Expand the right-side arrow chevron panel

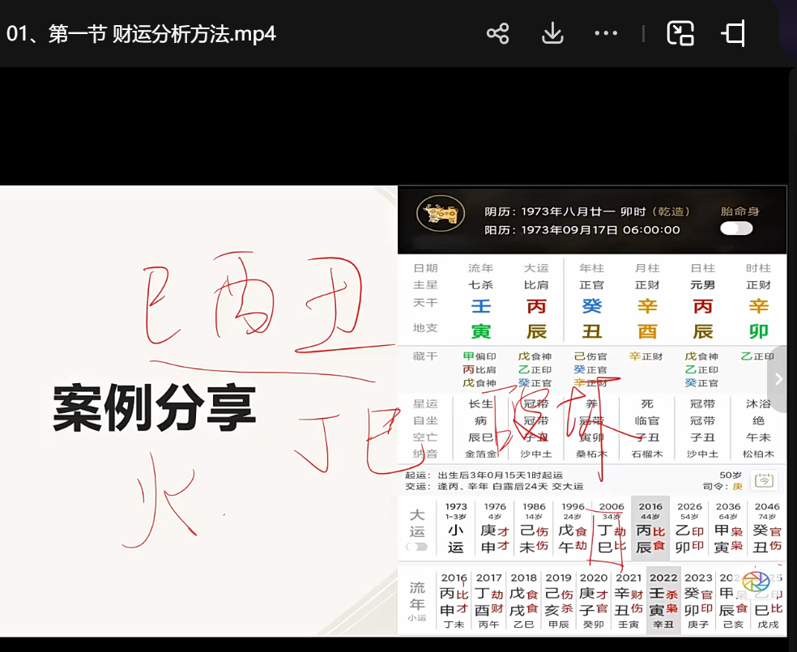(778, 379)
